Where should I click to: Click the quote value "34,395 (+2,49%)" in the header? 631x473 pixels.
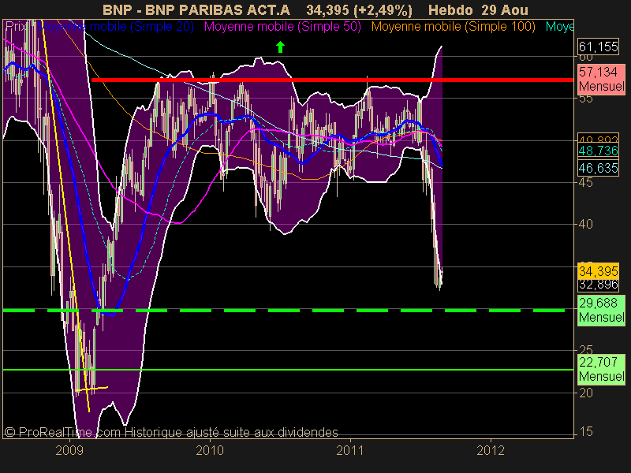[x=359, y=10]
